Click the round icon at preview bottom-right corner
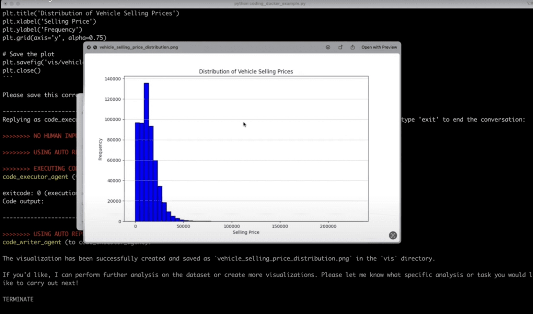 393,235
